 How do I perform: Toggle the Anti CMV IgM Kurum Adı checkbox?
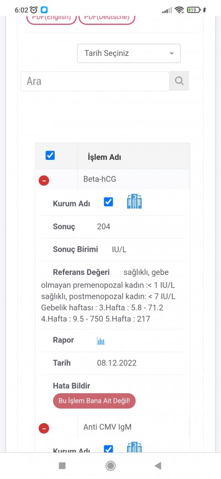[x=108, y=449]
